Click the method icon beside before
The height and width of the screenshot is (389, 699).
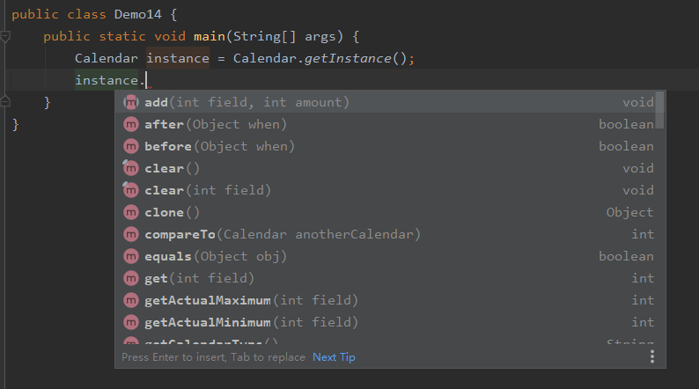[131, 146]
